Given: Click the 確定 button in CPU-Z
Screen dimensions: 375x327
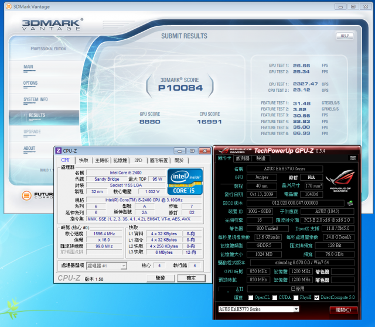Looking at the screenshot, I should coord(191,278).
